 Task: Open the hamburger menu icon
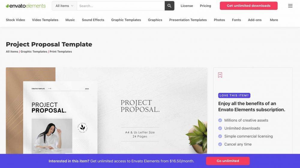(290, 6)
